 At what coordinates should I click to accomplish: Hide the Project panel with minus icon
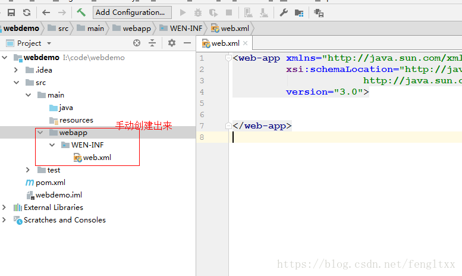[187, 43]
